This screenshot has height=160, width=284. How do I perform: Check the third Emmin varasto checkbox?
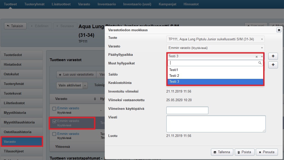click(54, 134)
